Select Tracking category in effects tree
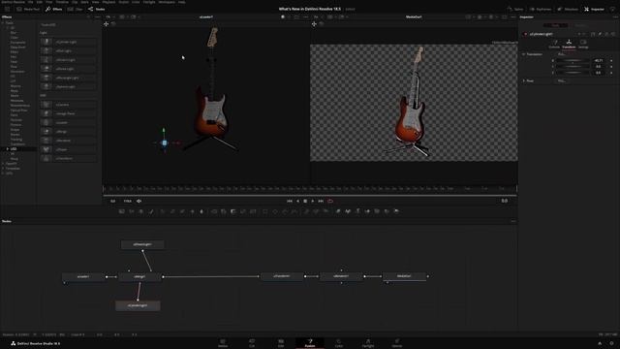 pos(16,140)
